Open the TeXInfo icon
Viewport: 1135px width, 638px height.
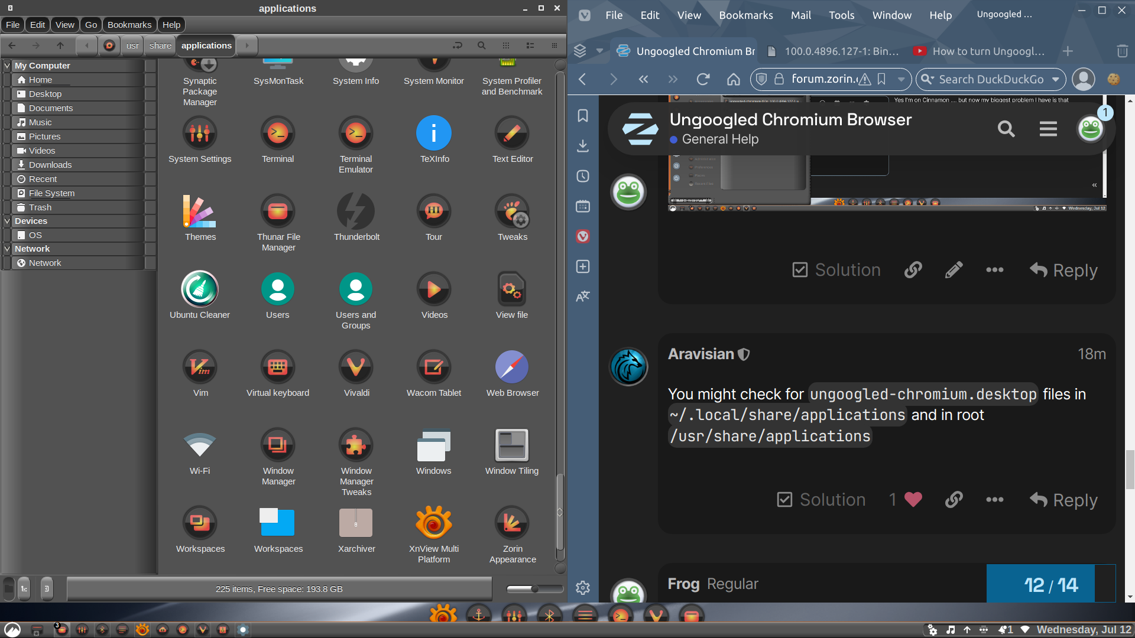click(434, 133)
